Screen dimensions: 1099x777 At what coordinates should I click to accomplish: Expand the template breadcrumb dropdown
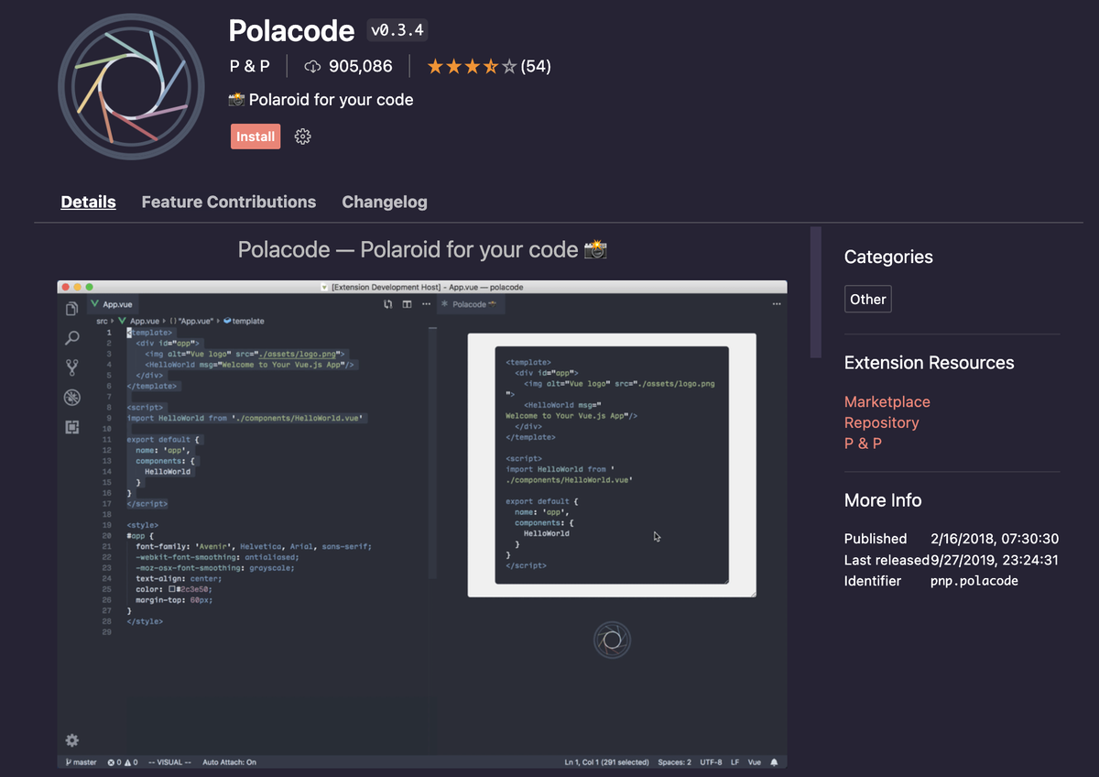click(x=249, y=321)
